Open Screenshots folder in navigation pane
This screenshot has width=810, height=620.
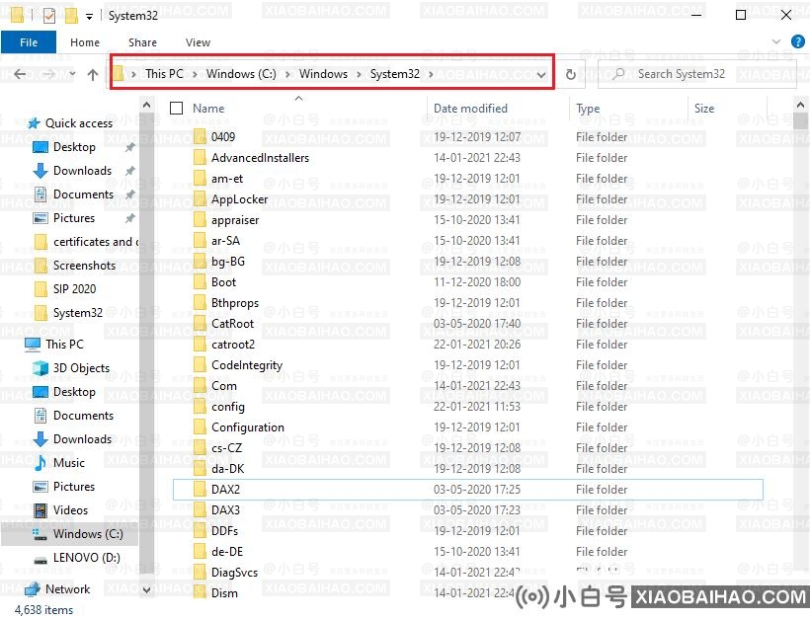pos(84,266)
